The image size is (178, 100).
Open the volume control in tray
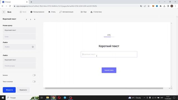pos(155,98)
